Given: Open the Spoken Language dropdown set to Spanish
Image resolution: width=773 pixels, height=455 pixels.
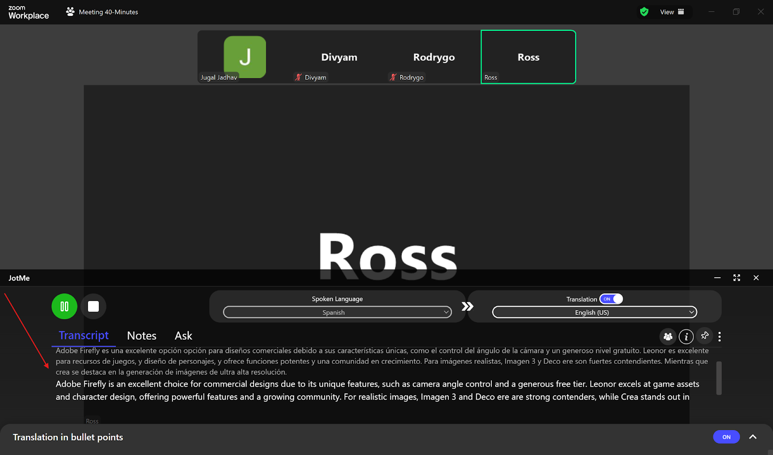Looking at the screenshot, I should point(337,313).
